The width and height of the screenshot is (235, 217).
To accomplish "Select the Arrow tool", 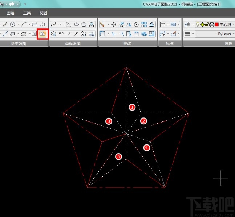I will (x=76, y=34).
